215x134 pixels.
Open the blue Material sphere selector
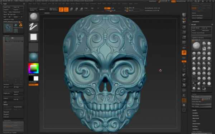click(34, 57)
